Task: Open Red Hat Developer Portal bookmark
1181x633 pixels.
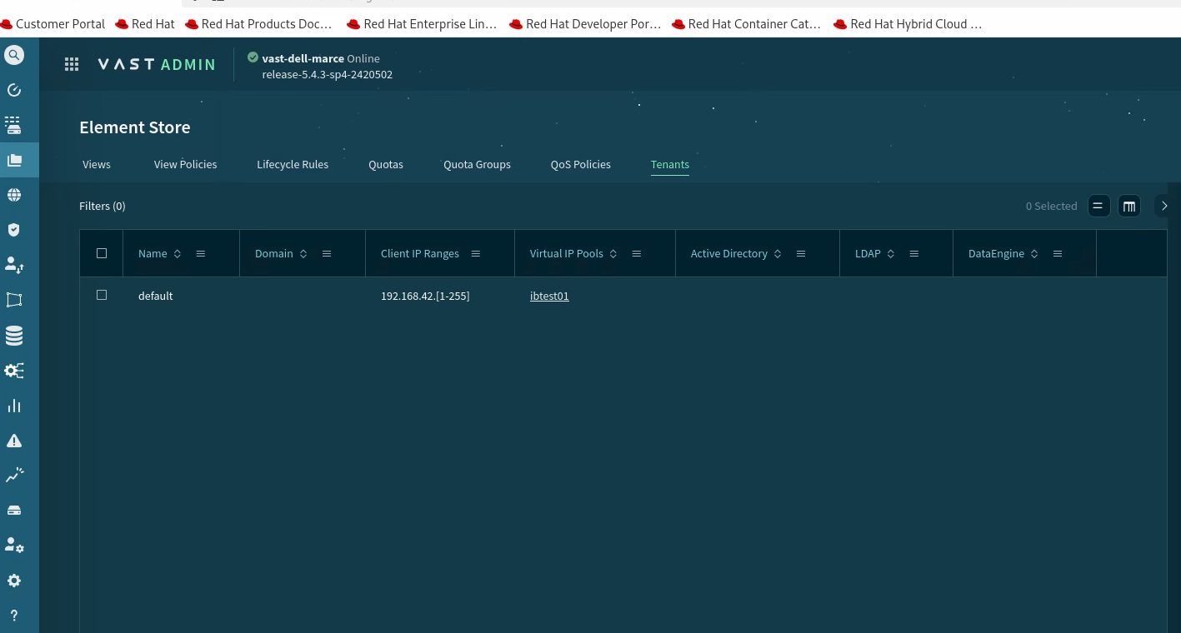Action: click(586, 24)
